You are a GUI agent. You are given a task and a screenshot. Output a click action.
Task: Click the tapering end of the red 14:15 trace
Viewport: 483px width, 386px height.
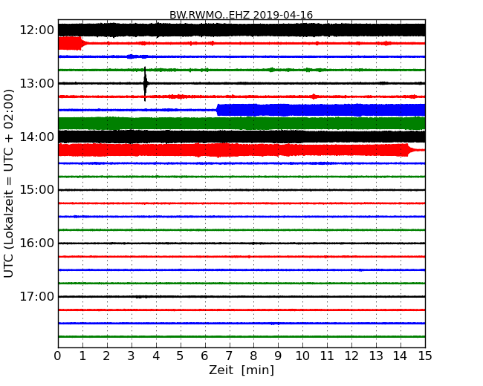tap(416, 150)
